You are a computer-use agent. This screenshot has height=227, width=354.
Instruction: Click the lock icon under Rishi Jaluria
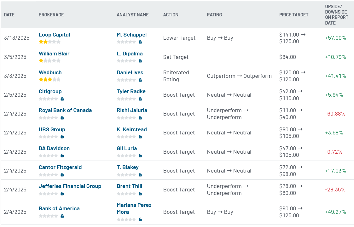pyautogui.click(x=140, y=118)
